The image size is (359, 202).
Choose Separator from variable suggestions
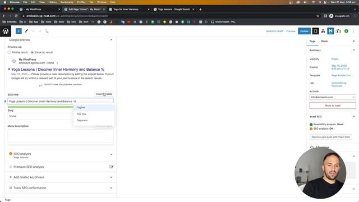click(94, 120)
